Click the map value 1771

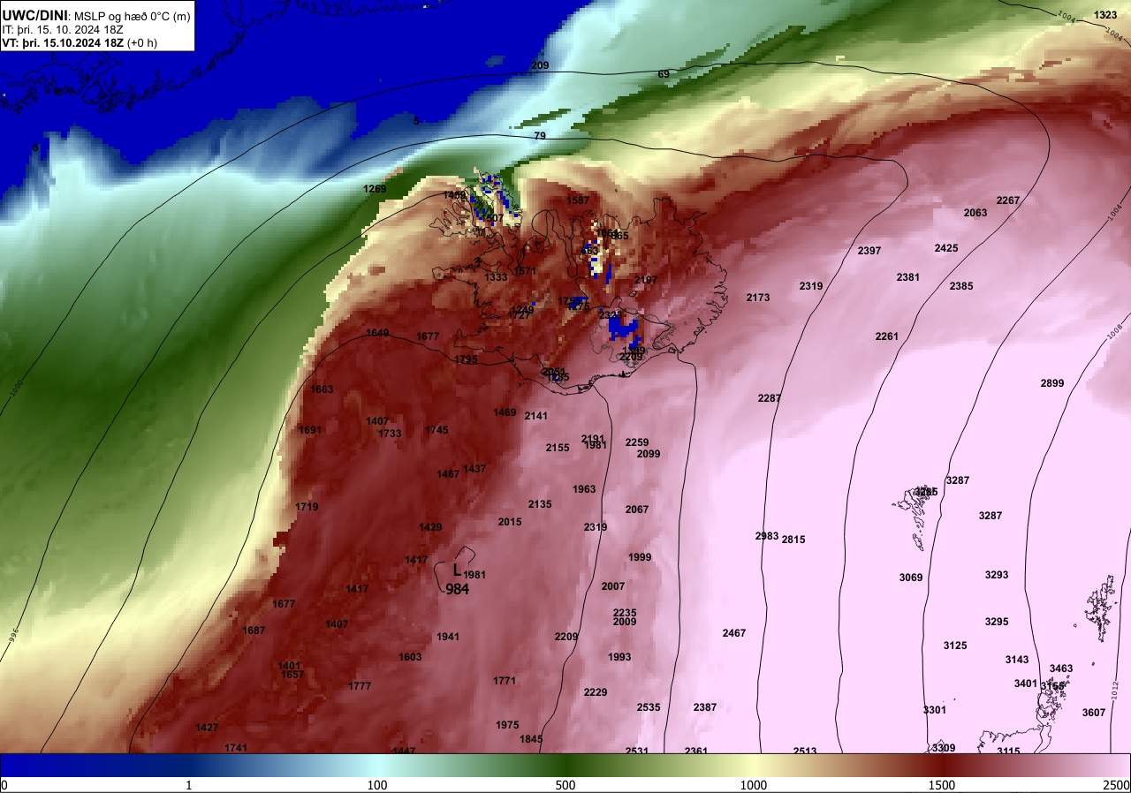[x=505, y=681]
